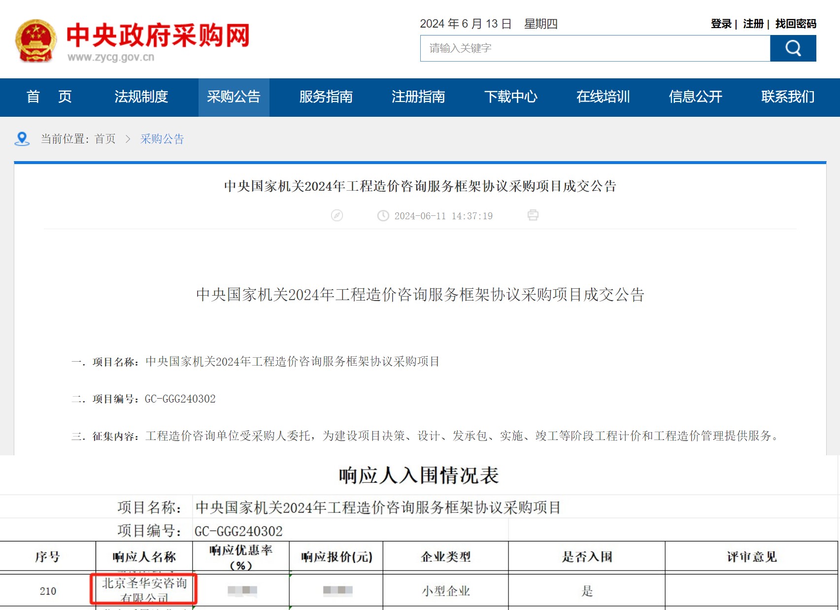Click the breadcrumb chevron arrow

[x=128, y=139]
